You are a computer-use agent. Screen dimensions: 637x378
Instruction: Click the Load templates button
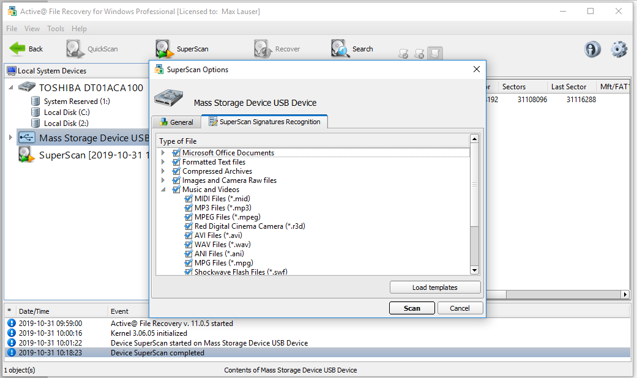pyautogui.click(x=435, y=287)
